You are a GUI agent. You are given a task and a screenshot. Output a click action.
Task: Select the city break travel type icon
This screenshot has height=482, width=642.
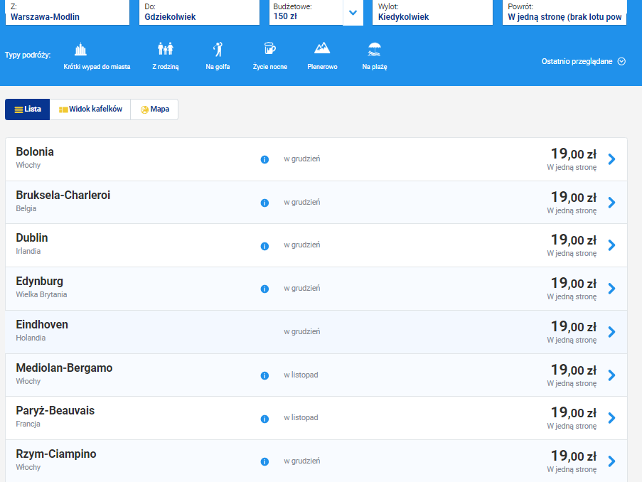click(x=80, y=50)
